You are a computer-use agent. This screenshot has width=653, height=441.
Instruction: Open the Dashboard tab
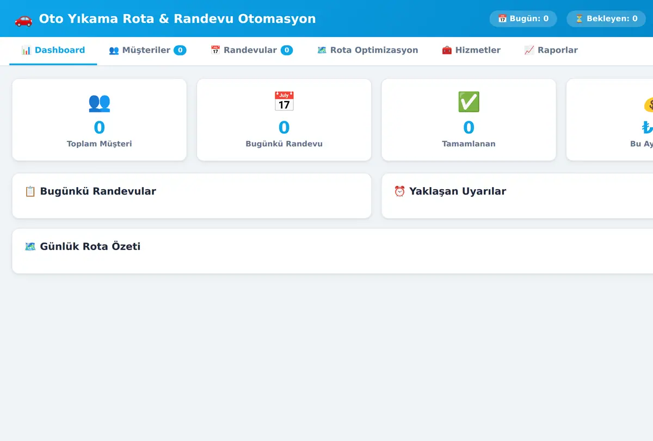coord(53,50)
